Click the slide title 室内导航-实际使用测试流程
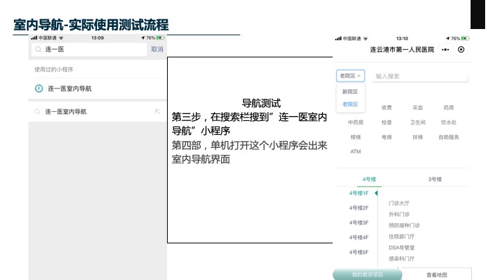 (x=91, y=25)
